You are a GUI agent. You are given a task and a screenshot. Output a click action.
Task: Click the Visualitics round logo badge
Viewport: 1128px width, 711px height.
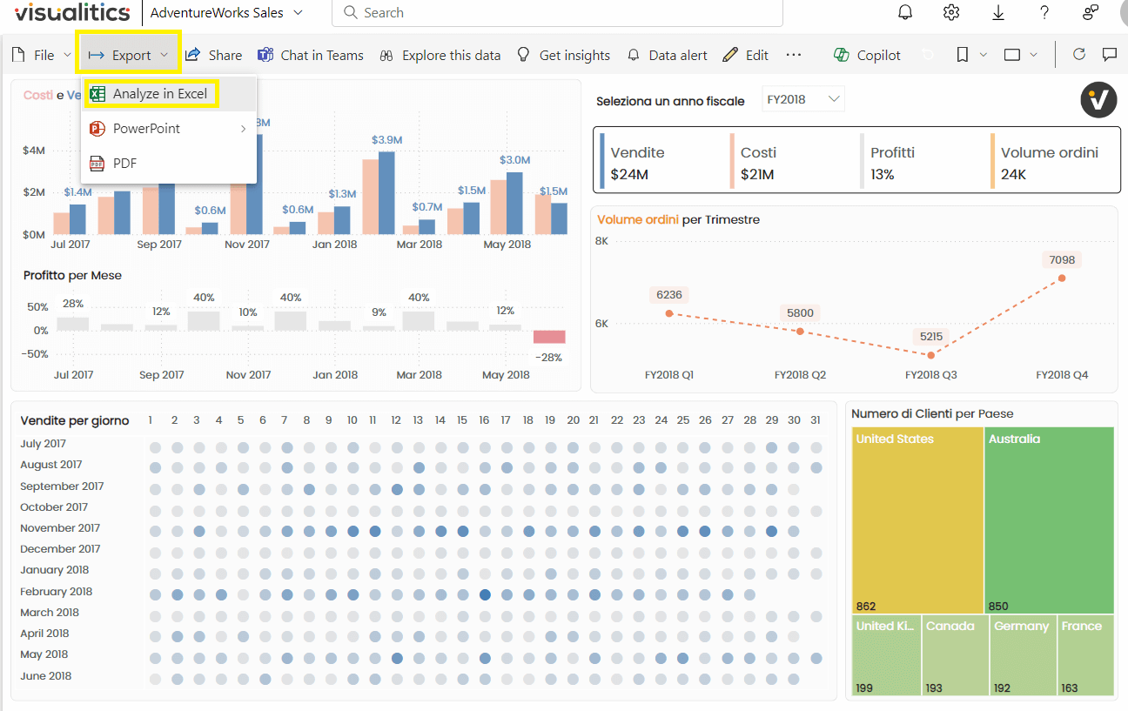tap(1098, 100)
